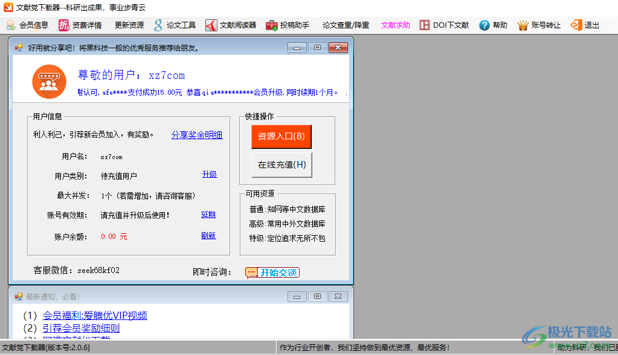Click the 尊敬的用户: xz7com greeting
The image size is (618, 355).
coord(131,75)
